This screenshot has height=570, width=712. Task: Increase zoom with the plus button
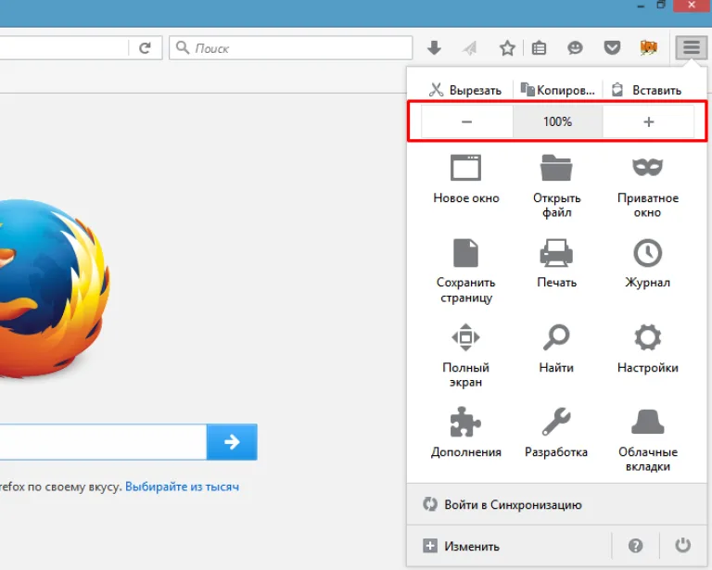point(648,121)
